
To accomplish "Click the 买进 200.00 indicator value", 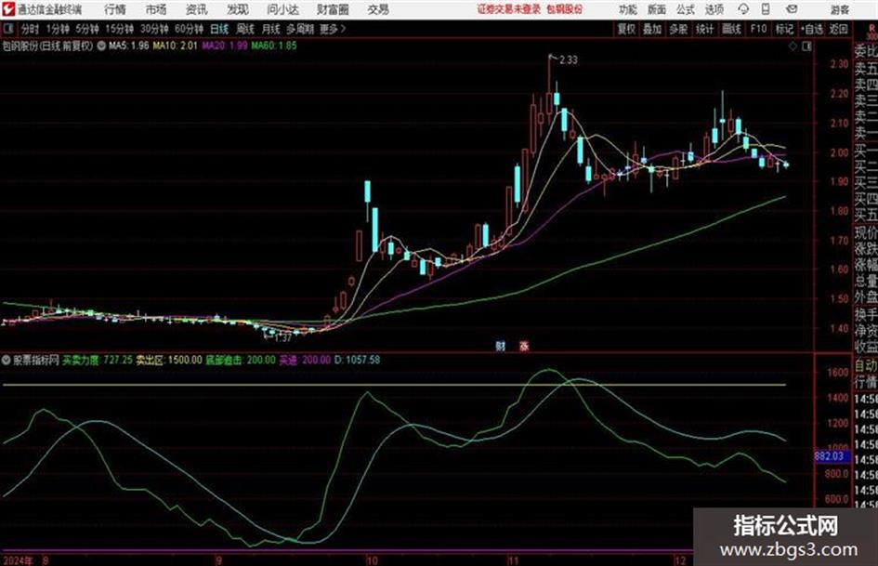I will coord(305,360).
